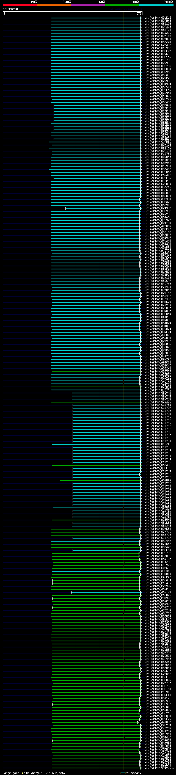
Task: Click the green alignment bar of UniRef100_Q7V390
Action: tap(96, 402)
